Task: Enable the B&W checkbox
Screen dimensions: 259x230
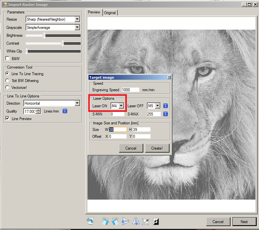Action: coord(8,58)
